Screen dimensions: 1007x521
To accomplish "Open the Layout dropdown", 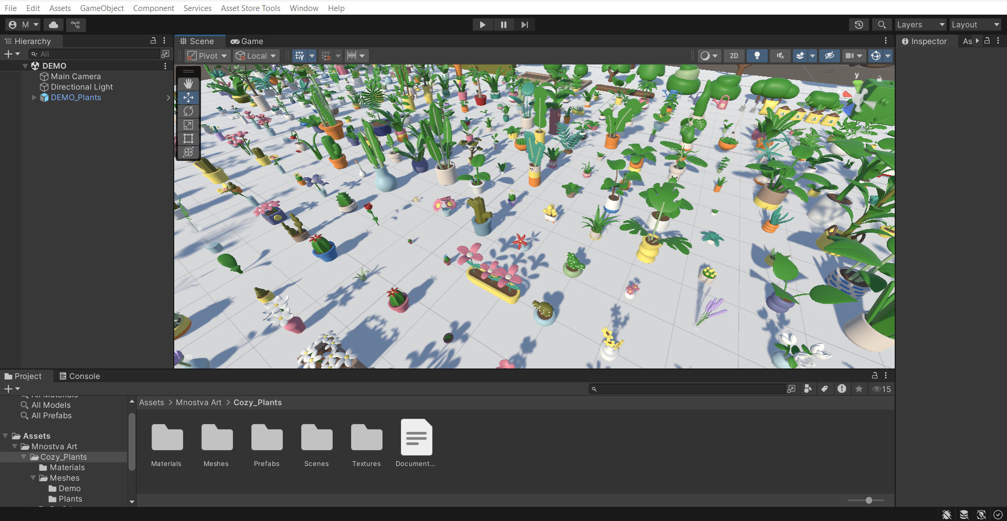I will [976, 25].
